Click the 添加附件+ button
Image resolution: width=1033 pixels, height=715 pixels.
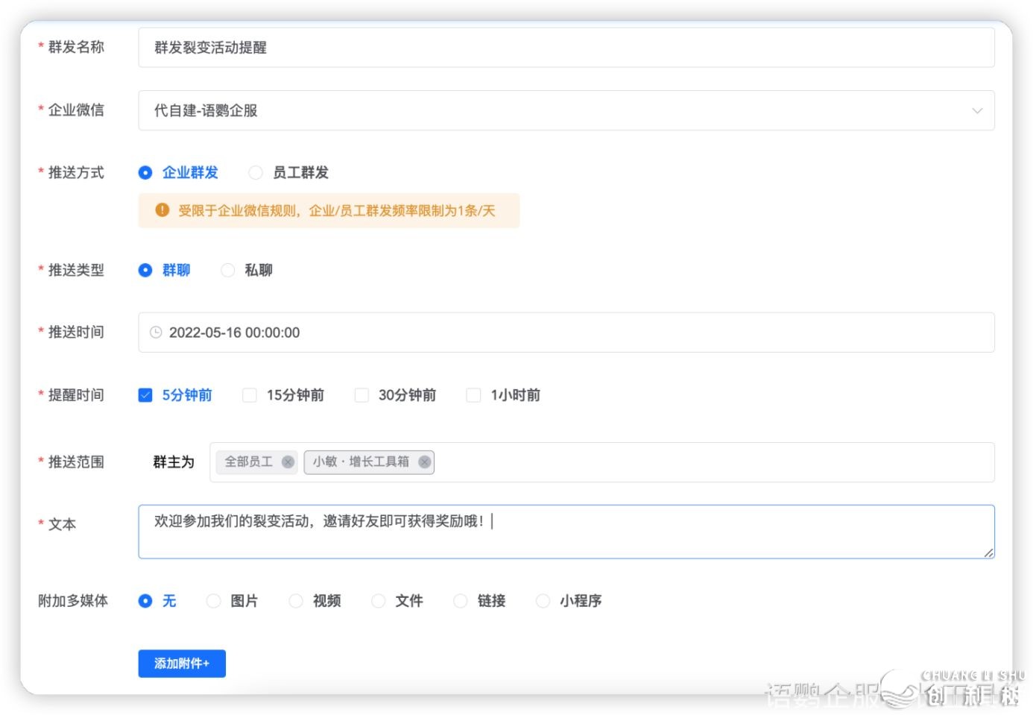(182, 664)
